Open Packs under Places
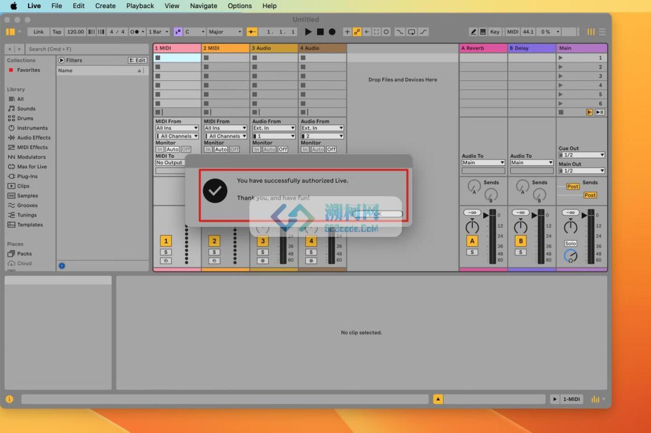The height and width of the screenshot is (433, 651). tap(24, 254)
